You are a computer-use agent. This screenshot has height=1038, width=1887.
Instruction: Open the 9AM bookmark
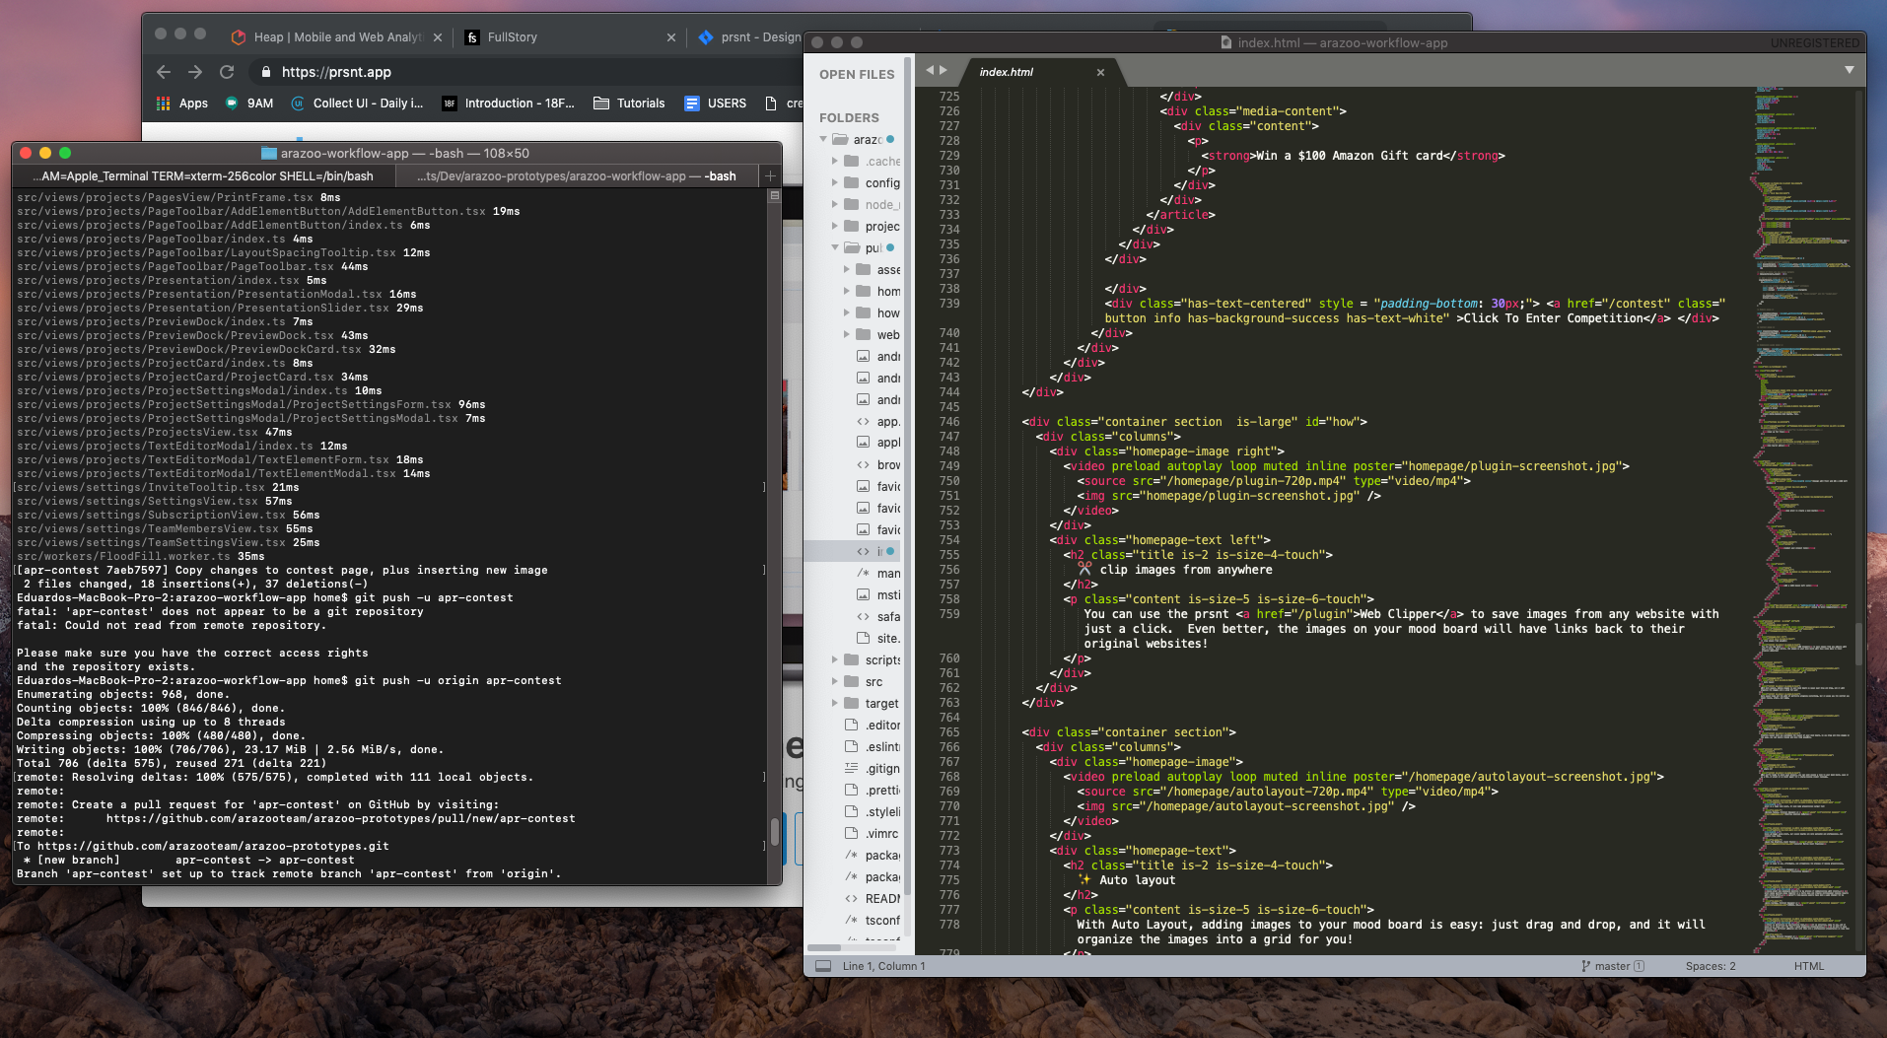pyautogui.click(x=249, y=103)
